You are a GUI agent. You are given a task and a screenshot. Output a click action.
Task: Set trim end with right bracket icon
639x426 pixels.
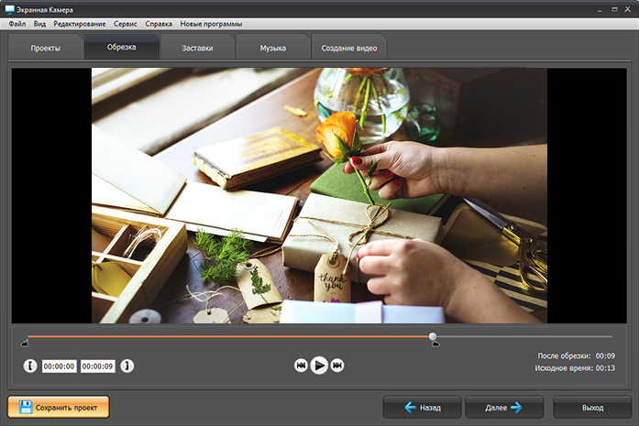click(x=127, y=366)
